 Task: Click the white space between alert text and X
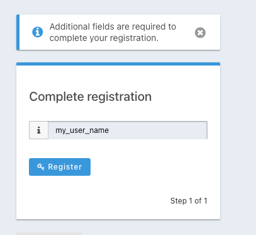pos(186,33)
